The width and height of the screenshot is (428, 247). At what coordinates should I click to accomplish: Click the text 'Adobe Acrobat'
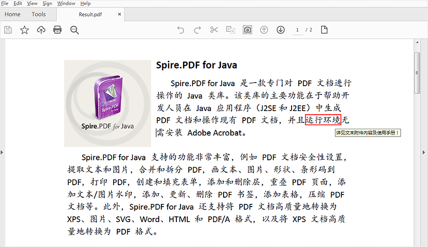(x=215, y=133)
